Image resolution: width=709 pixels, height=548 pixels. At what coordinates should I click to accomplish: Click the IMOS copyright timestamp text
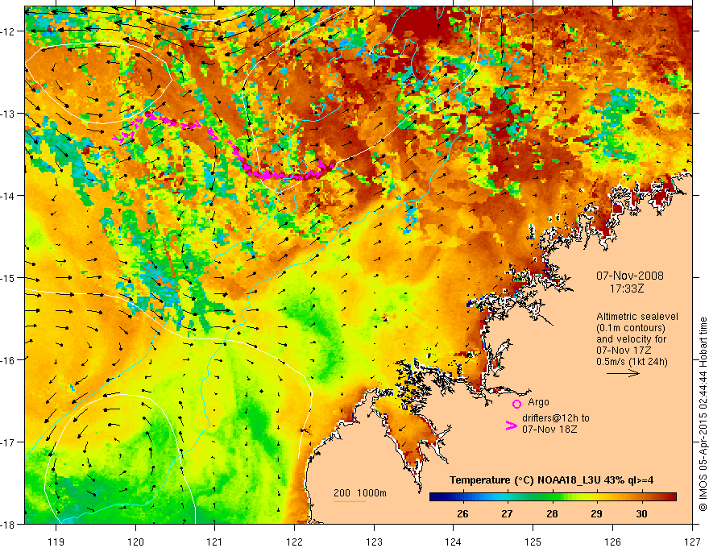coord(703,414)
